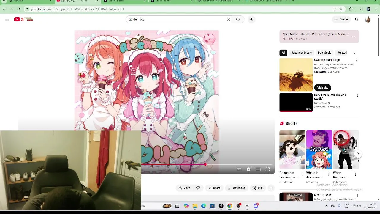Switch to Chrome in the taskbar
Screen dimensions: 380x214
tap(230, 206)
